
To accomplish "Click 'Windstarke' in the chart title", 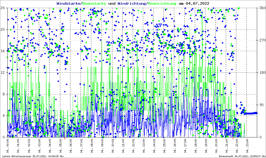I will tap(69, 3).
